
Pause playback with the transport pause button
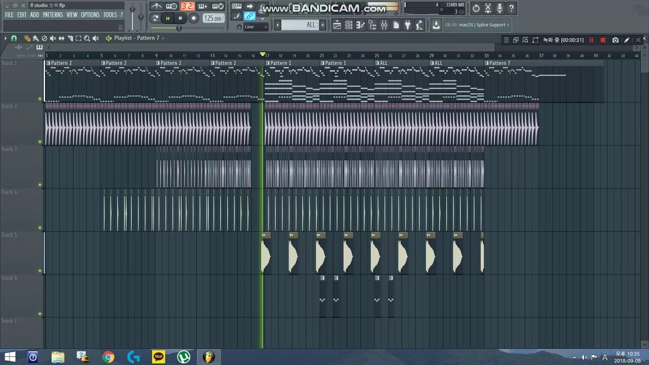click(168, 18)
